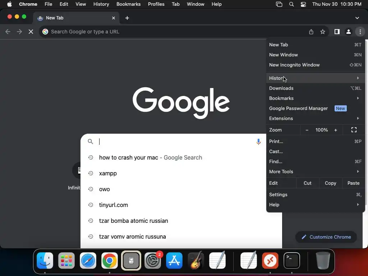Click the three-dot Chrome menu button
368x276 pixels.
[360, 32]
